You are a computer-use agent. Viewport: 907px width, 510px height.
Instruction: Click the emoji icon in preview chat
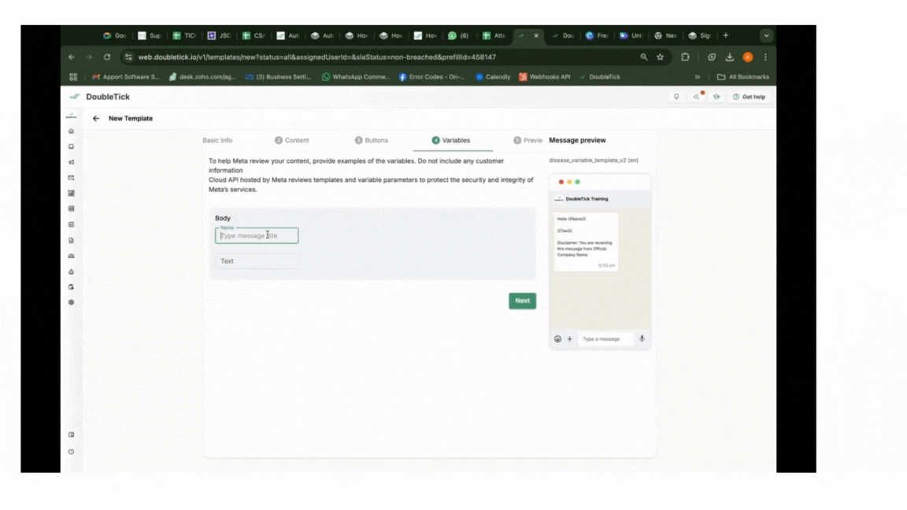click(x=557, y=339)
